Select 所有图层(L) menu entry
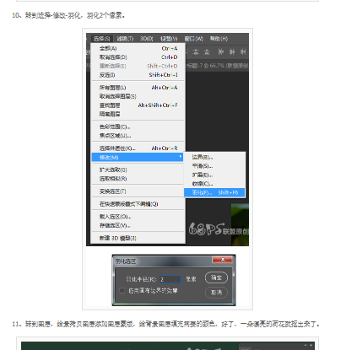The image size is (346, 350). click(138, 88)
